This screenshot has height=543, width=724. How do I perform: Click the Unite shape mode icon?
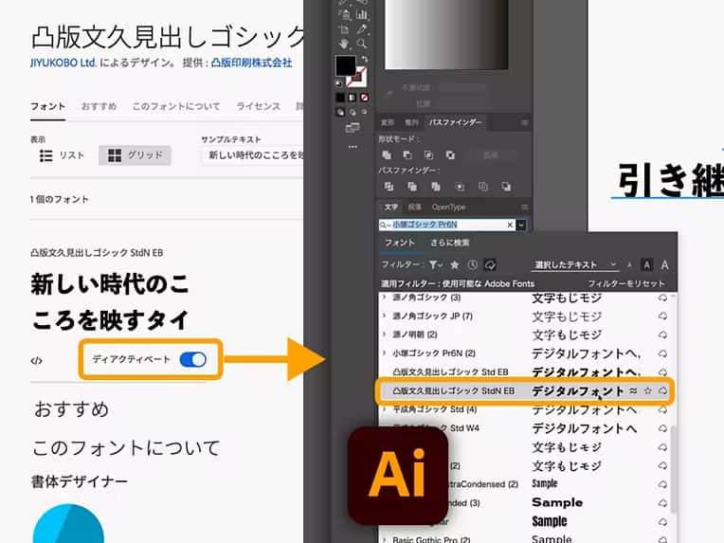pos(387,154)
